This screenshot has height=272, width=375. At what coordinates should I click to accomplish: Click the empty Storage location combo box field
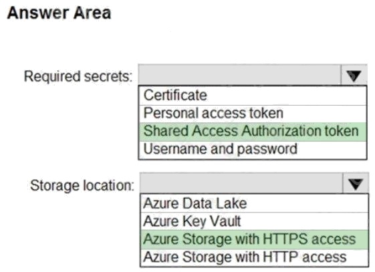click(x=241, y=183)
